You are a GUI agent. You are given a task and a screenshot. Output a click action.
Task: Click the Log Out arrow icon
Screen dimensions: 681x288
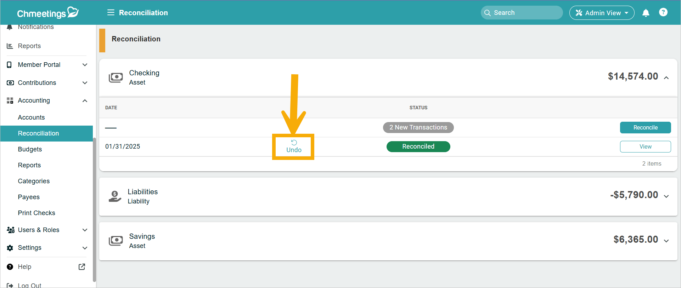pos(10,285)
